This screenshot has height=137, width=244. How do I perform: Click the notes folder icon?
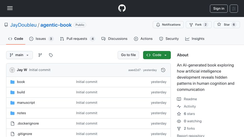pos(12,113)
